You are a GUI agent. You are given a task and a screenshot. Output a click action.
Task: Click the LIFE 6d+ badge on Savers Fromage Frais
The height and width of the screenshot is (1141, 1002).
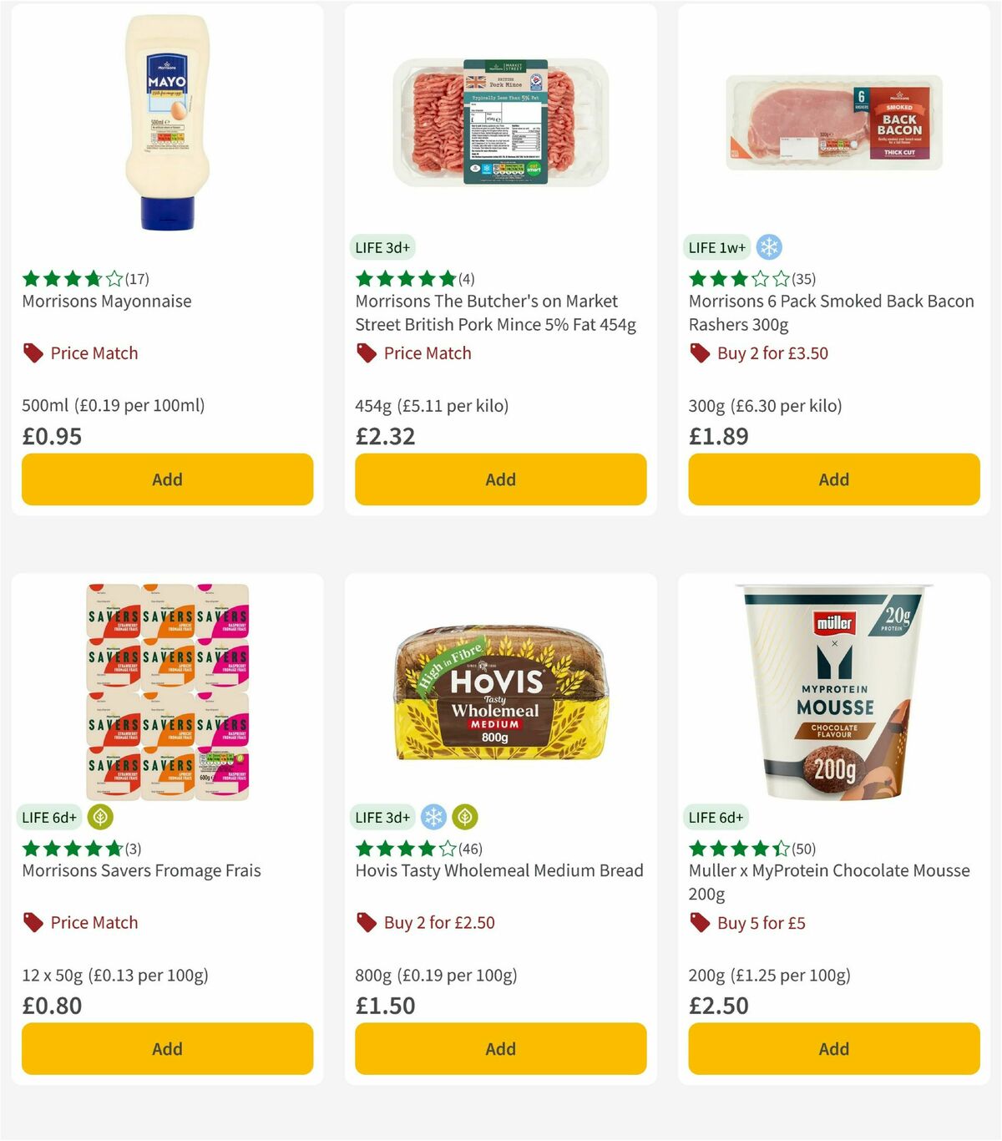pyautogui.click(x=50, y=817)
